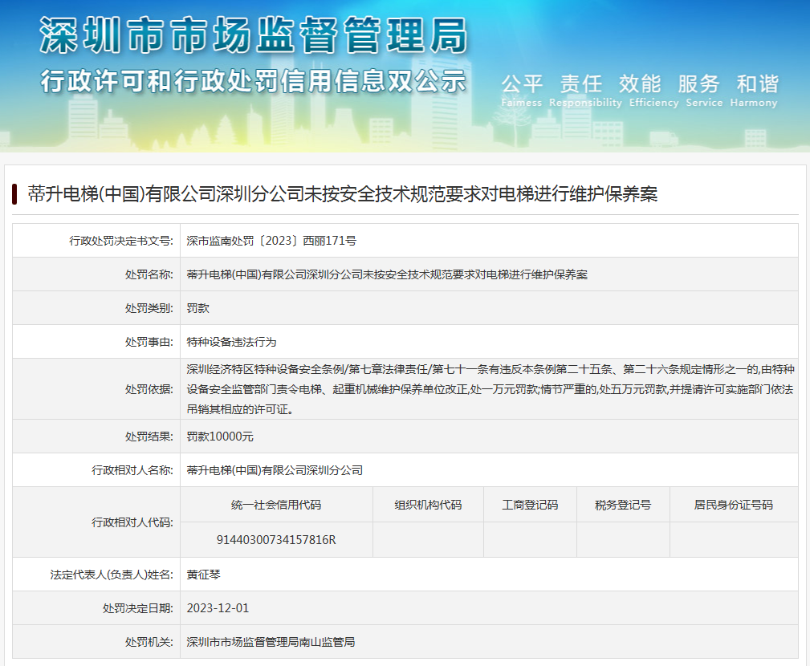Click the 处罚类别 row label
Image resolution: width=810 pixels, height=666 pixels.
click(149, 308)
